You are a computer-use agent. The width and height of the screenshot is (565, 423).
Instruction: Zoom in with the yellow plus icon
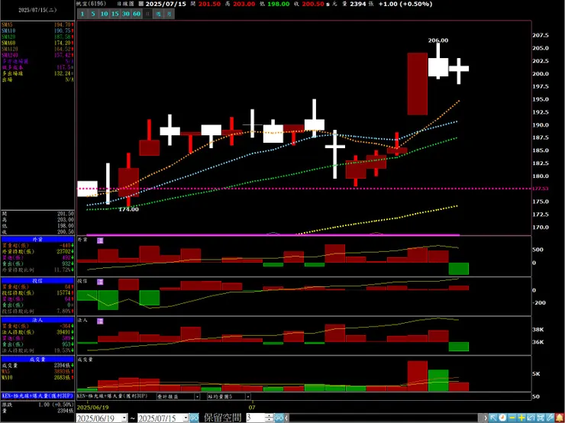click(521, 418)
